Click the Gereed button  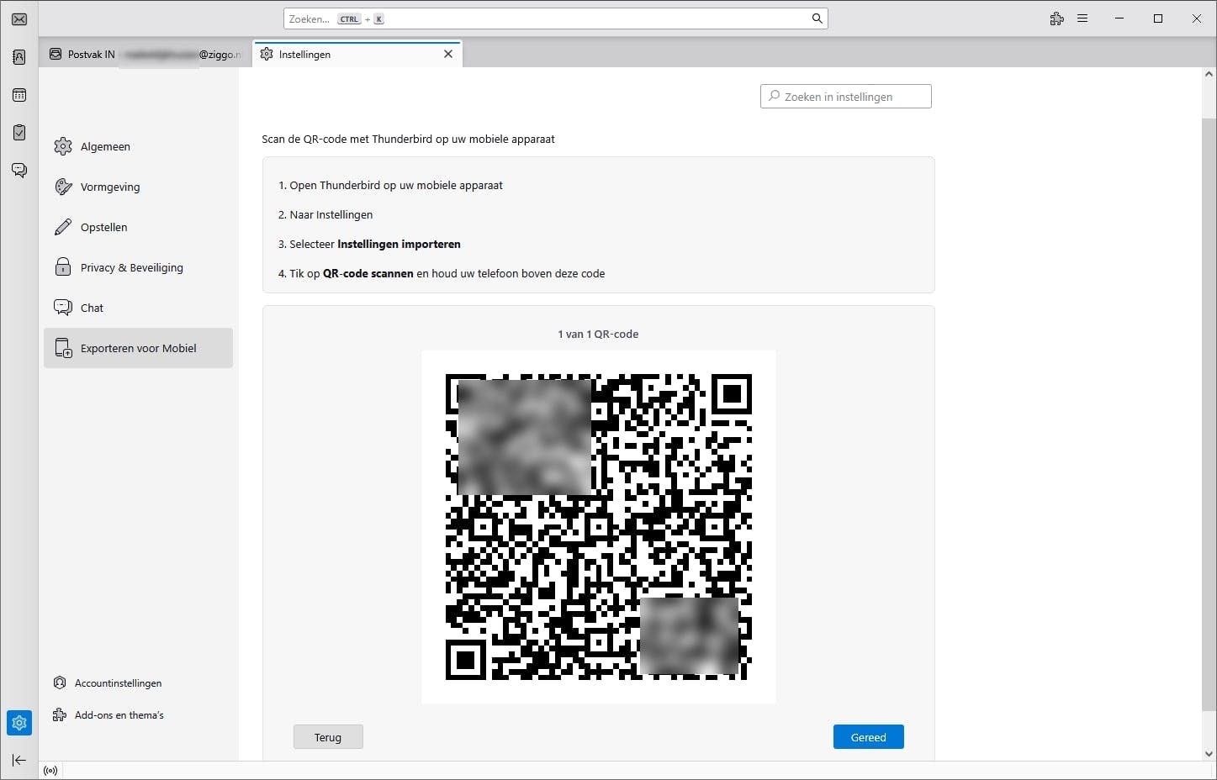click(x=868, y=736)
